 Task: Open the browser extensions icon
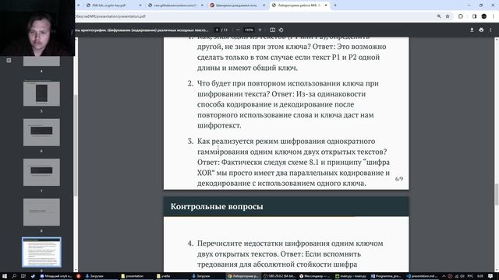tap(461, 16)
